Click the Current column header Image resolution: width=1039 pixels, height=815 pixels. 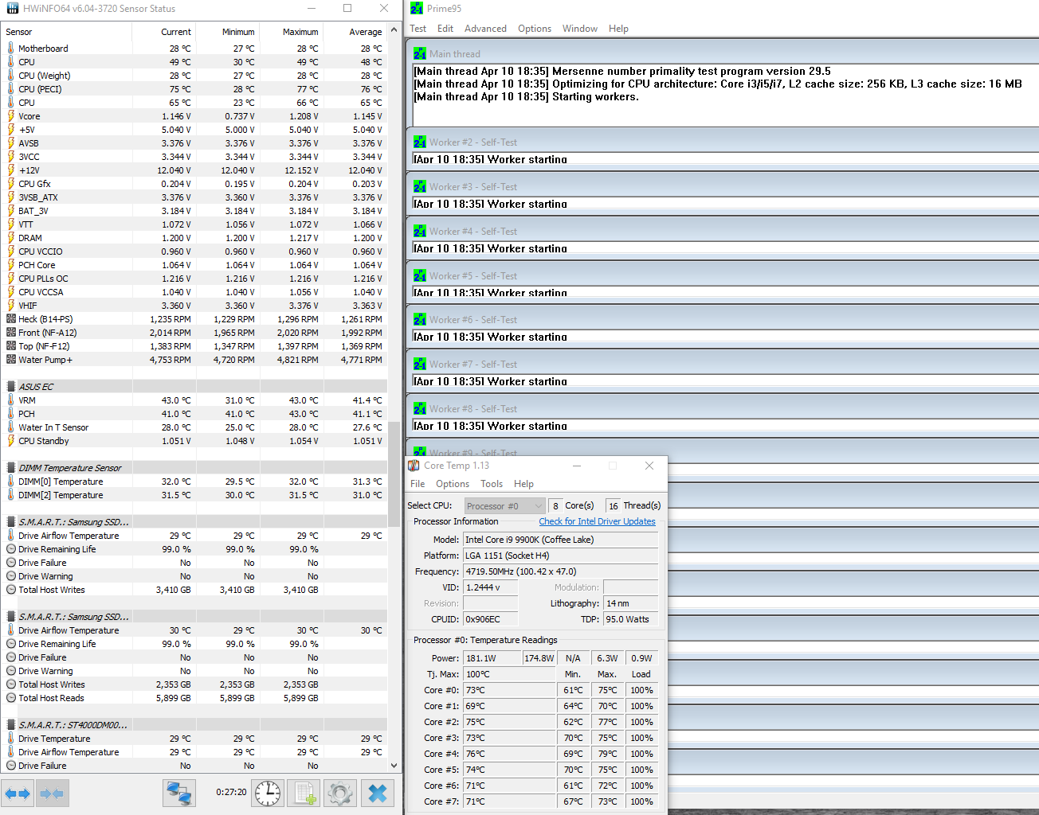click(x=164, y=32)
